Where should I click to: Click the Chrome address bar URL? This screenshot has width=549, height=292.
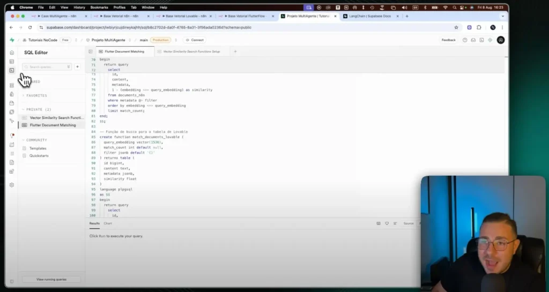(x=149, y=27)
